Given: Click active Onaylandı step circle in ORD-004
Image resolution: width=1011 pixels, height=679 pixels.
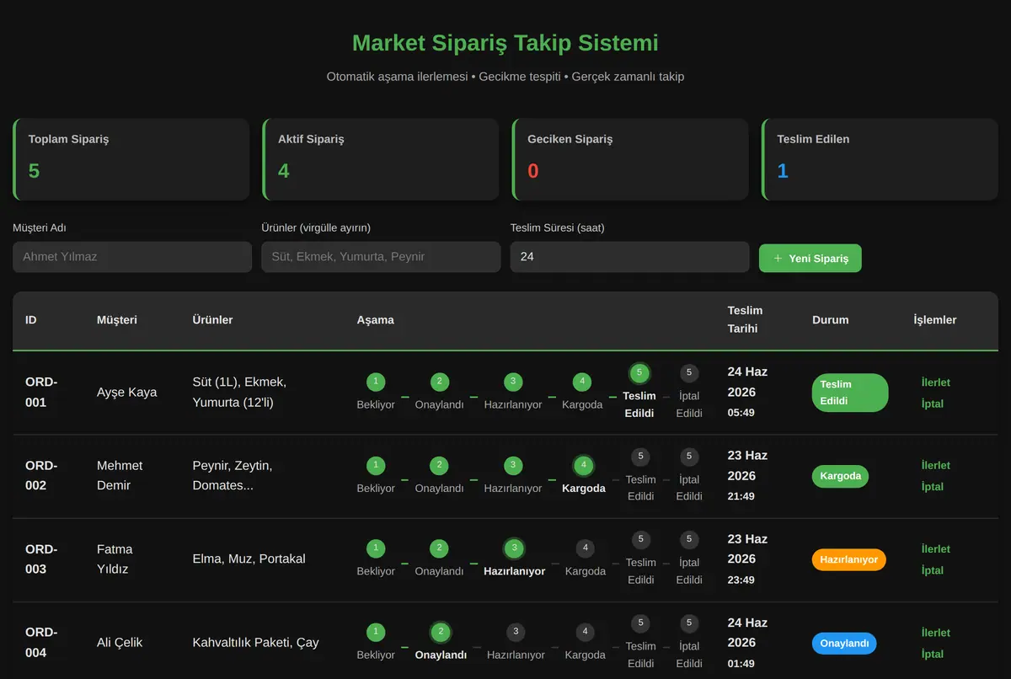Looking at the screenshot, I should tap(440, 632).
